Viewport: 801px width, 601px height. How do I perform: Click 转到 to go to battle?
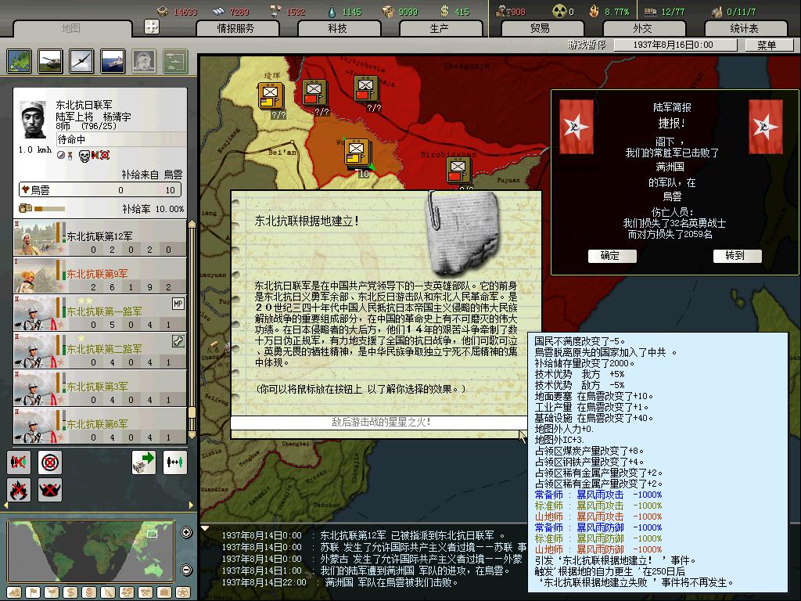[737, 256]
